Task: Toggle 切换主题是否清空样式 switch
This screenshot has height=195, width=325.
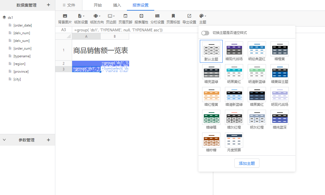Action: (205, 33)
